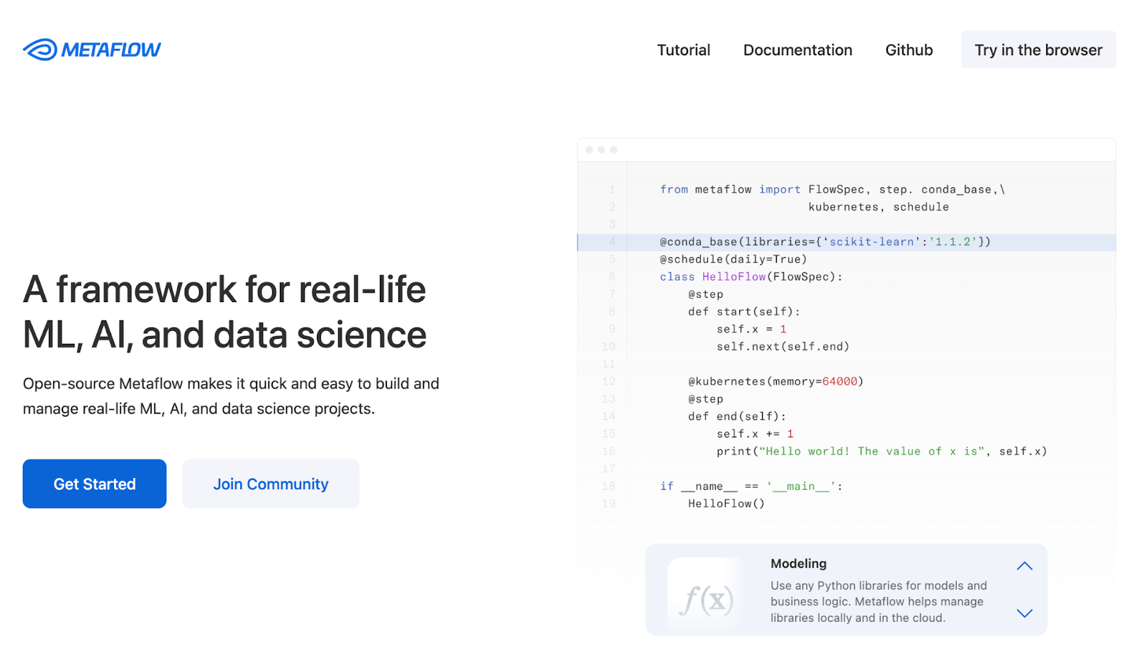This screenshot has height=665, width=1134.
Task: Open the Documentation menu item
Action: tap(797, 50)
